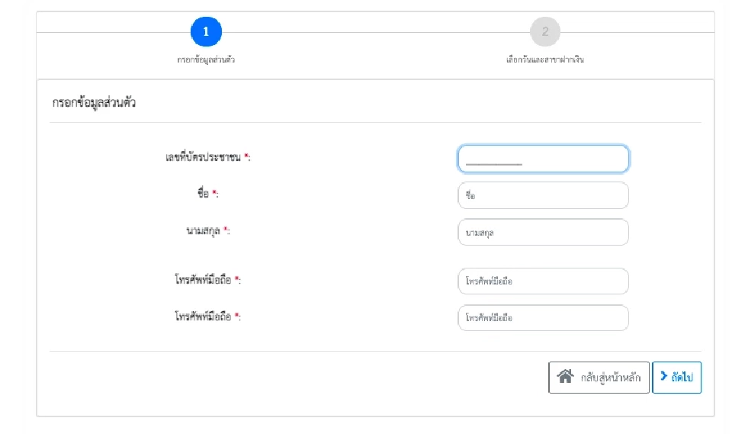Focus the เลขที่บัตรประชาชน ID number field

click(x=543, y=159)
